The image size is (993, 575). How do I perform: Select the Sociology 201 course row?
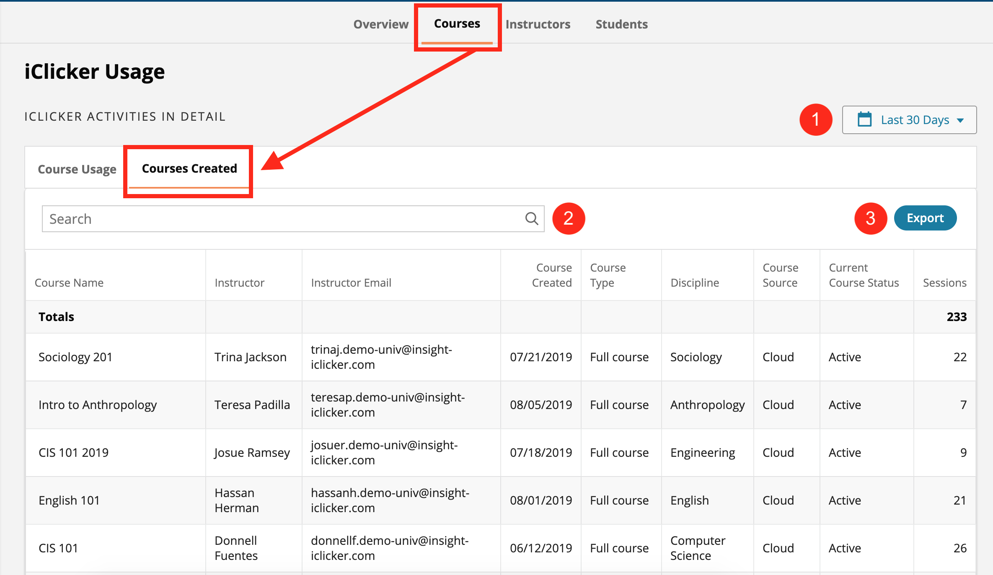75,357
